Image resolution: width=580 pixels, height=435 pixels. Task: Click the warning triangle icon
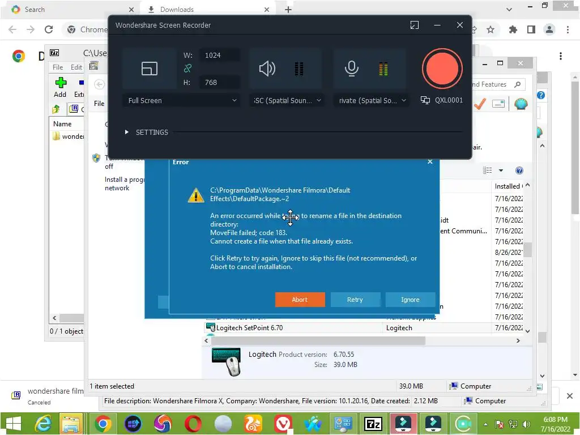coord(195,195)
